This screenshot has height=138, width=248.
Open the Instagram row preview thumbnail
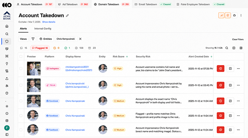coord(34,69)
